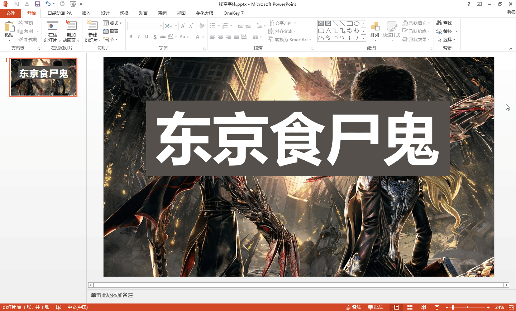This screenshot has width=516, height=311.
Task: Decrease the font size with the smaller A
Action: point(191,26)
